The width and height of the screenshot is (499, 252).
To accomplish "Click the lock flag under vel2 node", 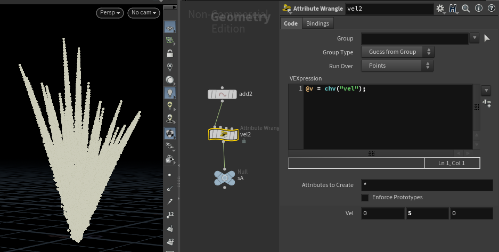I will (x=244, y=141).
